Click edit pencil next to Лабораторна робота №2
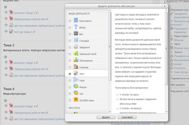This screenshot has height=125, width=189. pos(47,19)
